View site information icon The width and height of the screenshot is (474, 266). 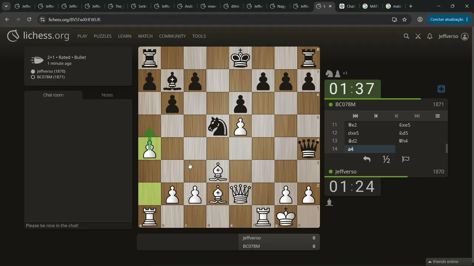(x=42, y=19)
